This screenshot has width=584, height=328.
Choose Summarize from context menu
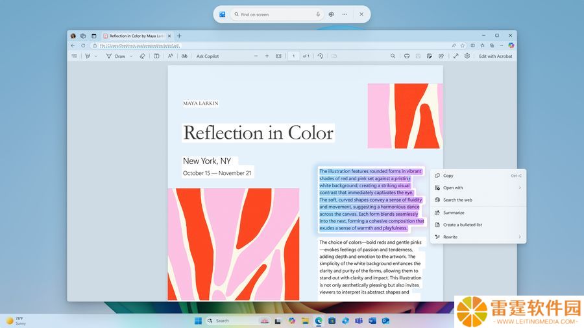[x=478, y=213]
